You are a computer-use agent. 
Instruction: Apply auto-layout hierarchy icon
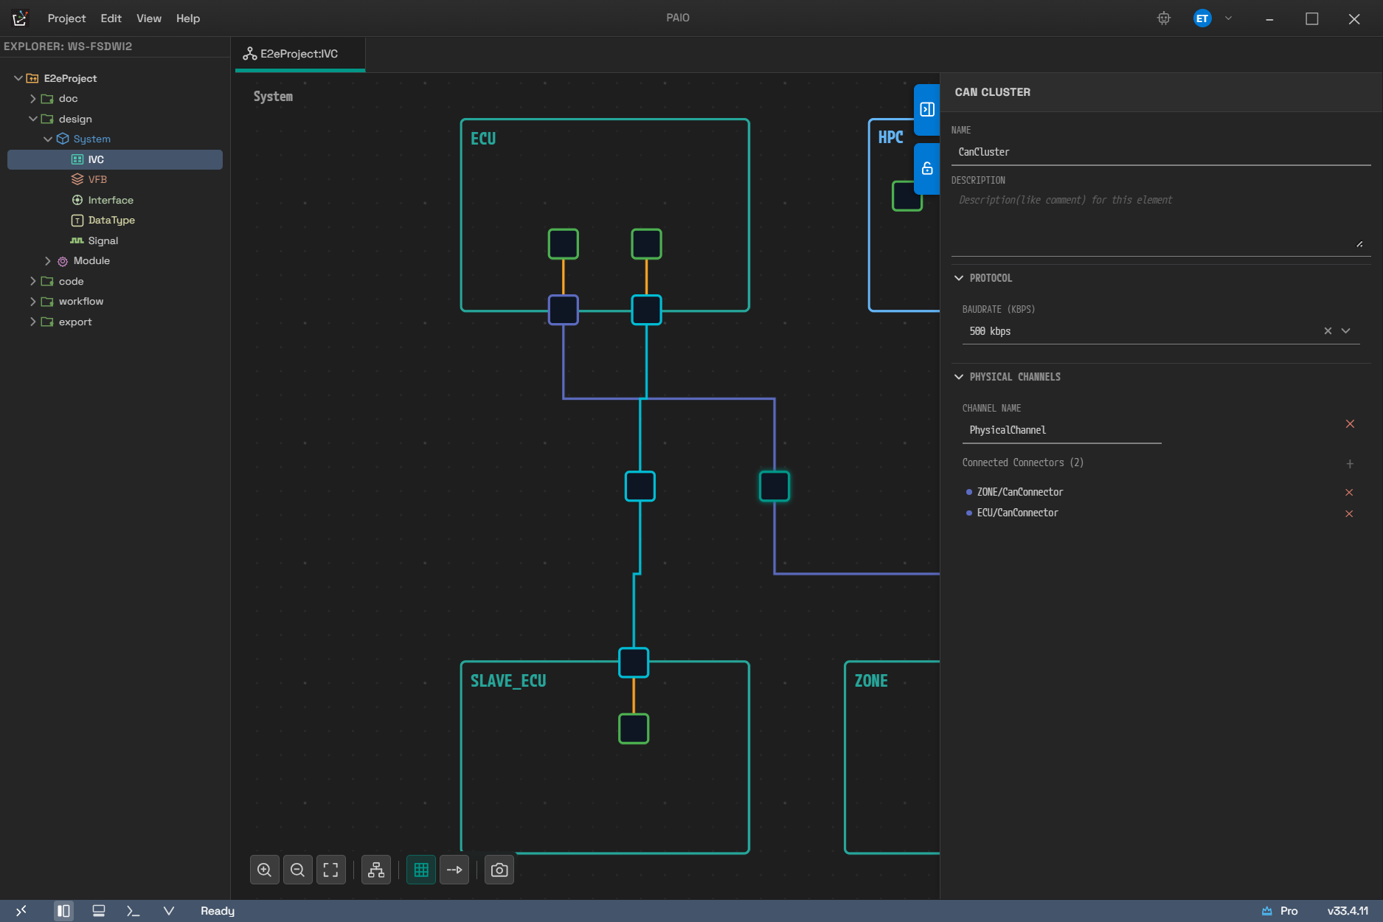coord(376,870)
